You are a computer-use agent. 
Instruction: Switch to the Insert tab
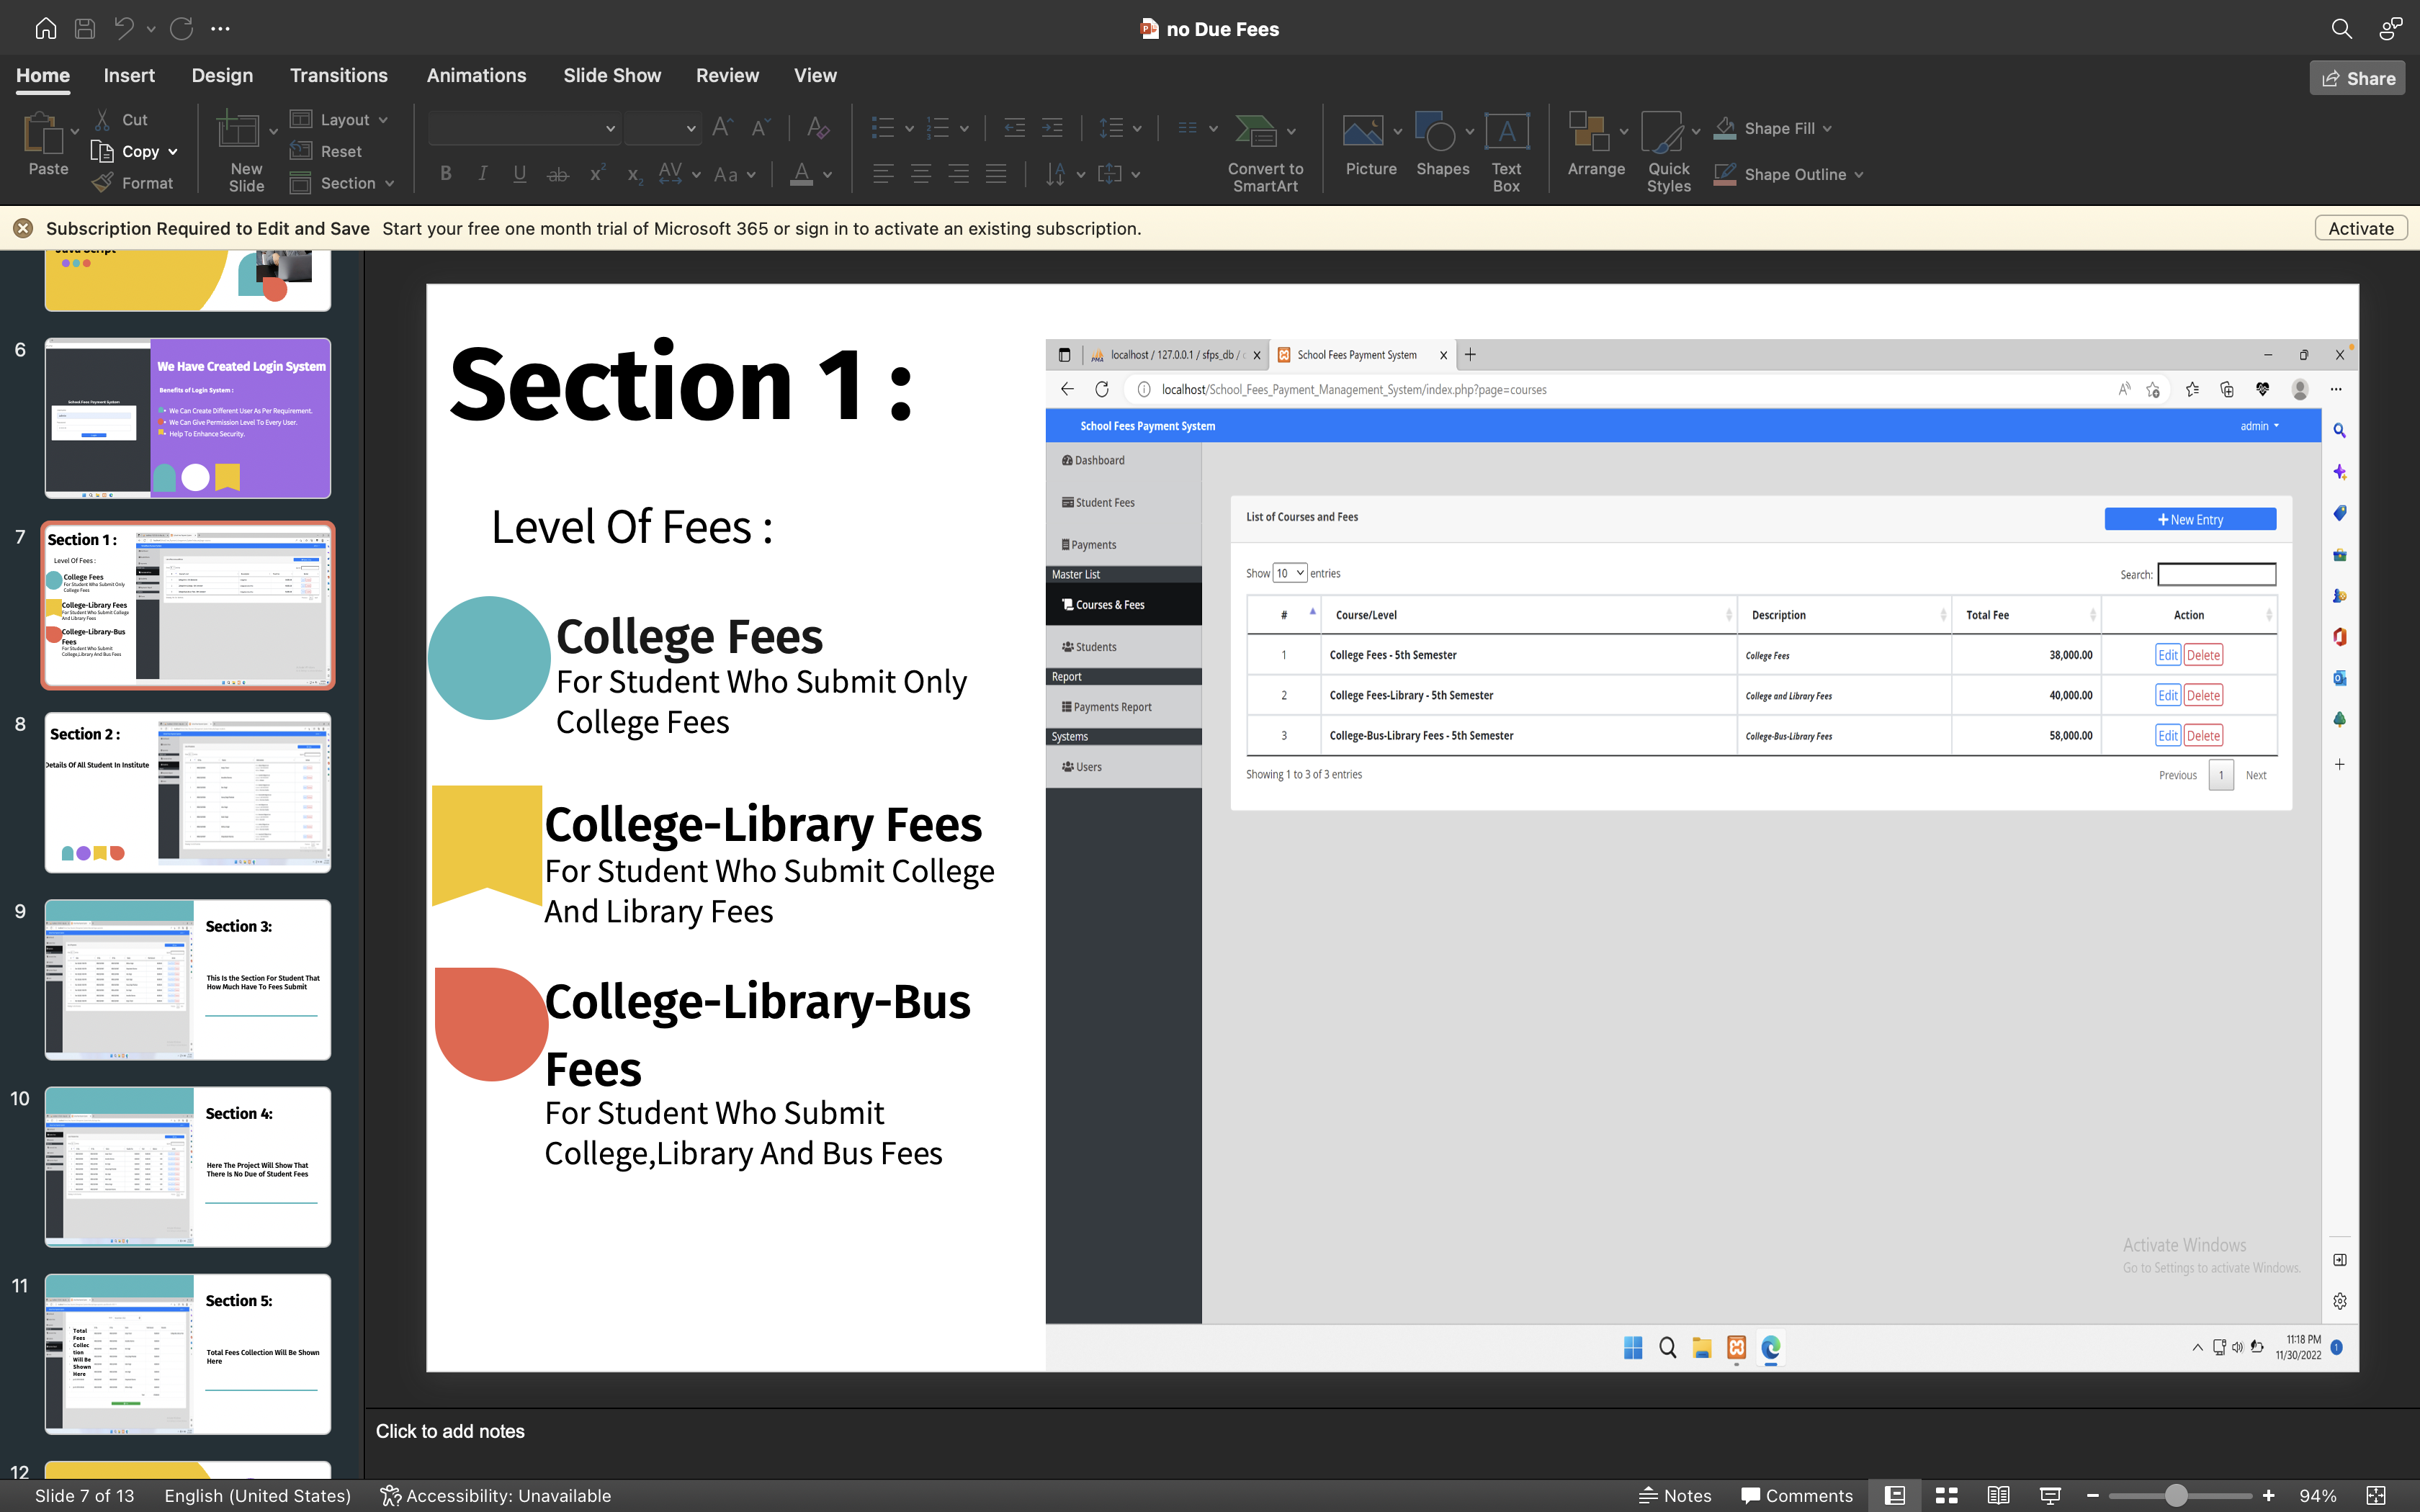[129, 75]
